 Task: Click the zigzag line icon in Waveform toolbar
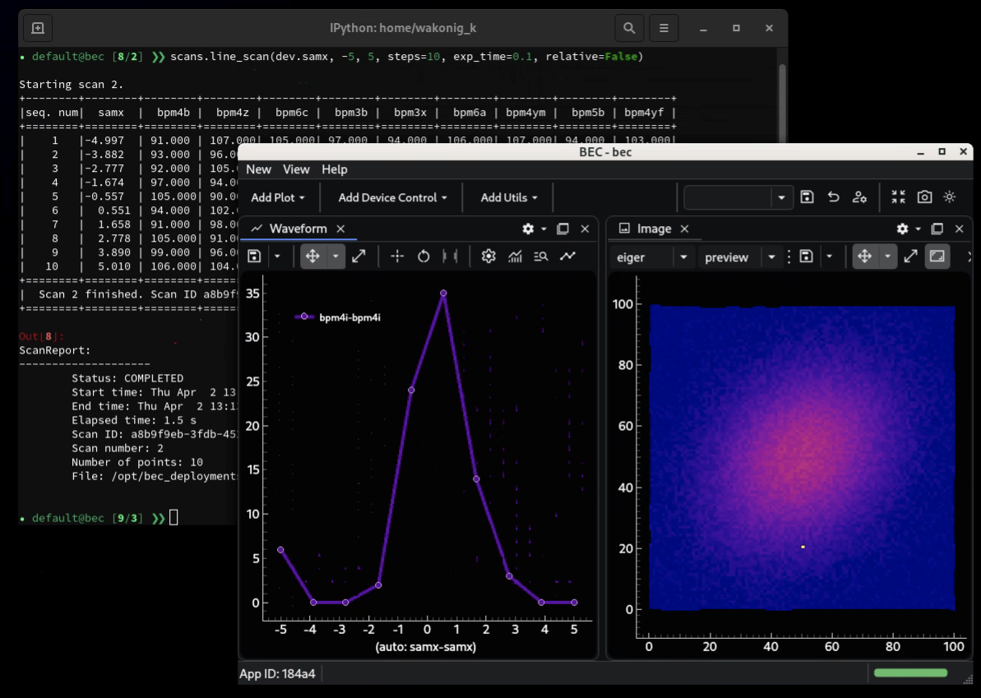[x=567, y=257]
